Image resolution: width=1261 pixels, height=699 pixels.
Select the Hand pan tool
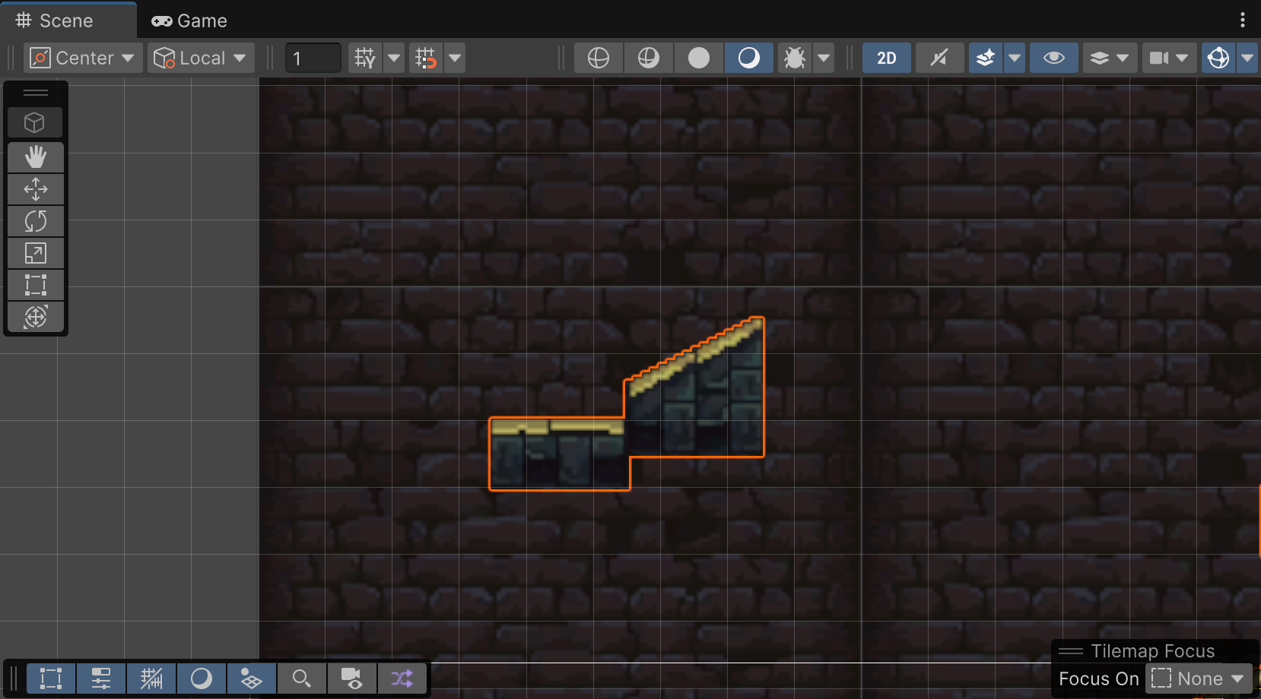(36, 157)
